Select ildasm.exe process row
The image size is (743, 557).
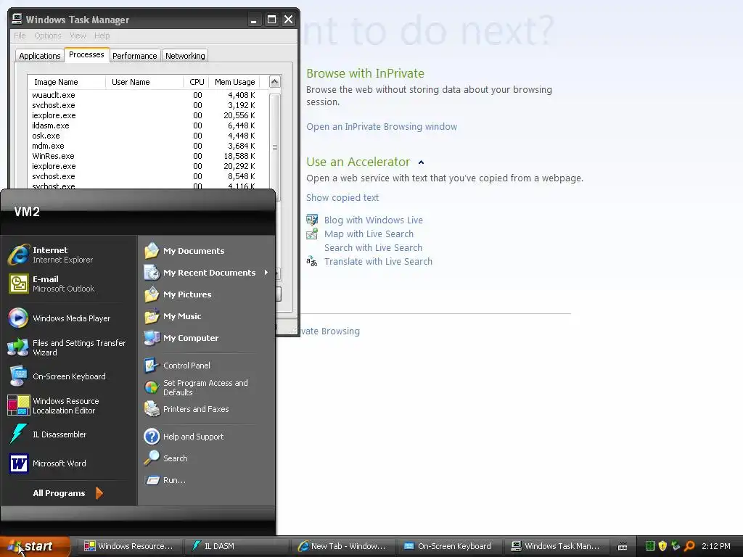[x=144, y=125]
